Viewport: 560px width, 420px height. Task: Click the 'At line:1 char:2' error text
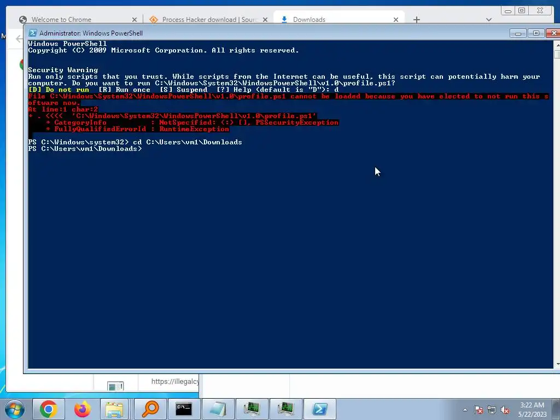tap(63, 109)
